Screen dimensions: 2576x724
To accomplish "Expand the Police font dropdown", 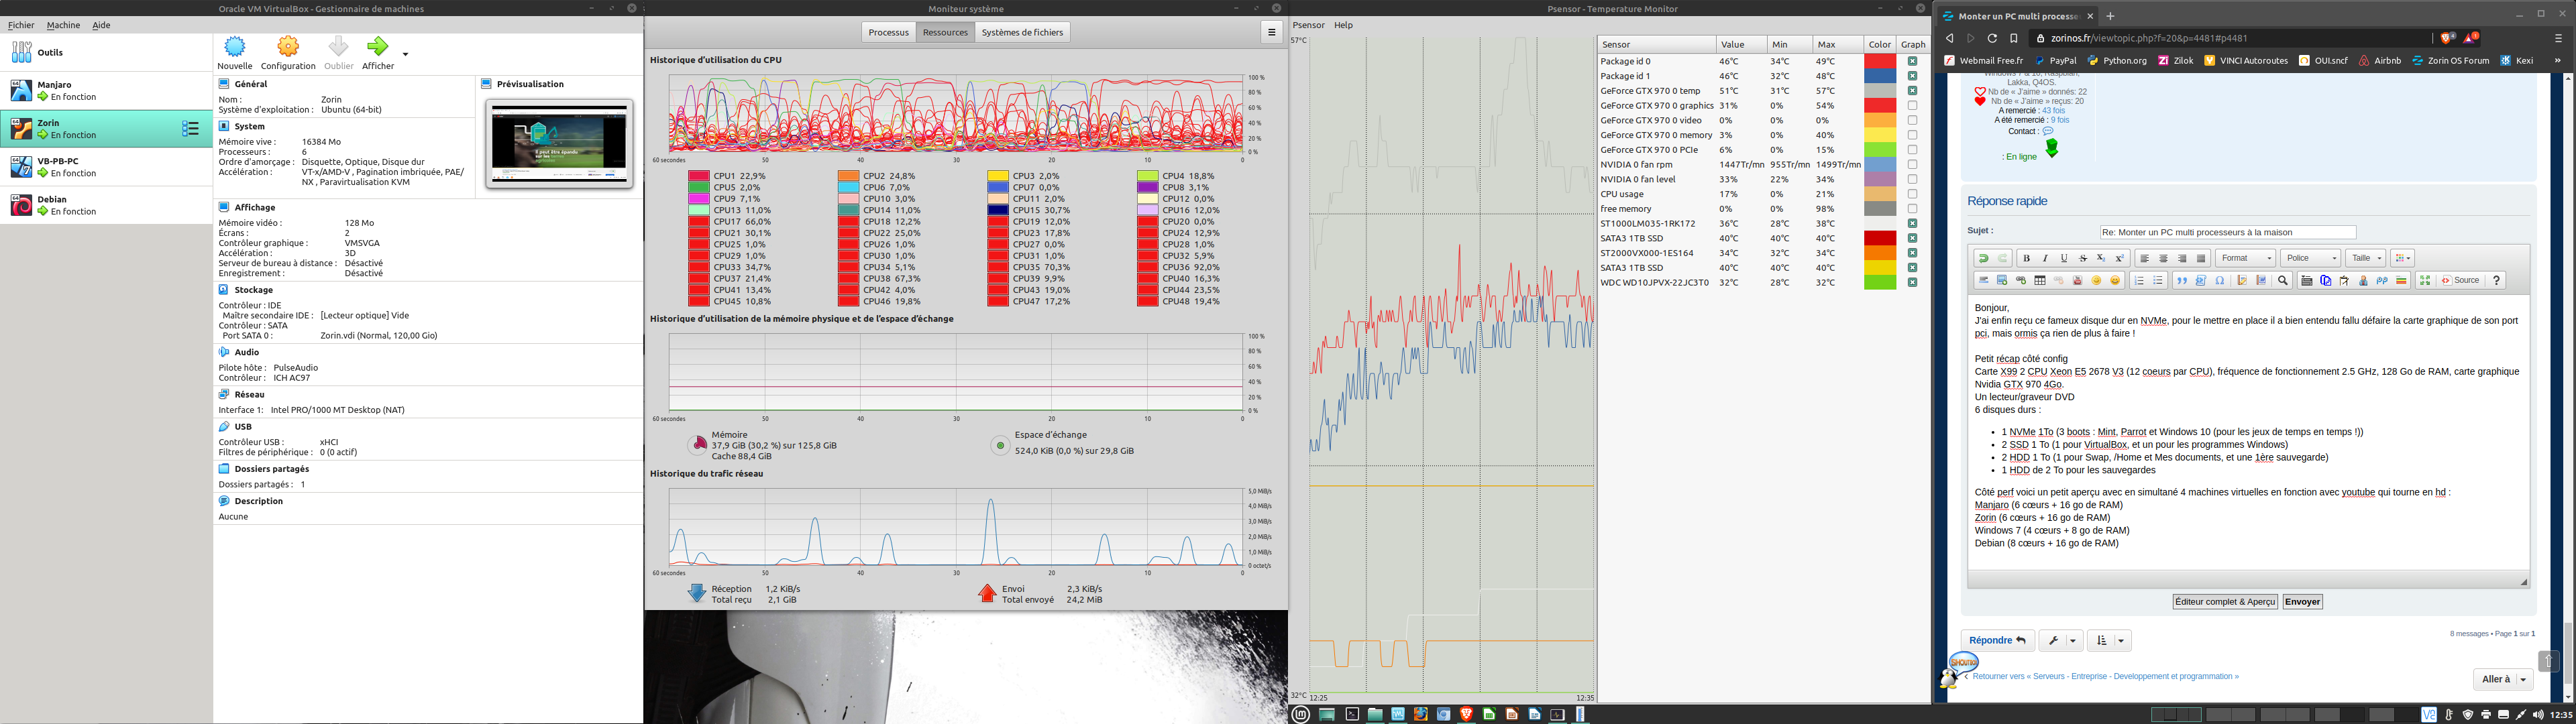I will tap(2310, 258).
